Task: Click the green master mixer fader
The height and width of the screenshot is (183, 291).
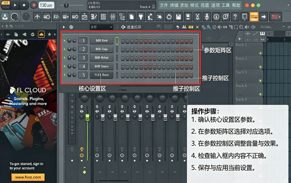Action: click(87, 117)
